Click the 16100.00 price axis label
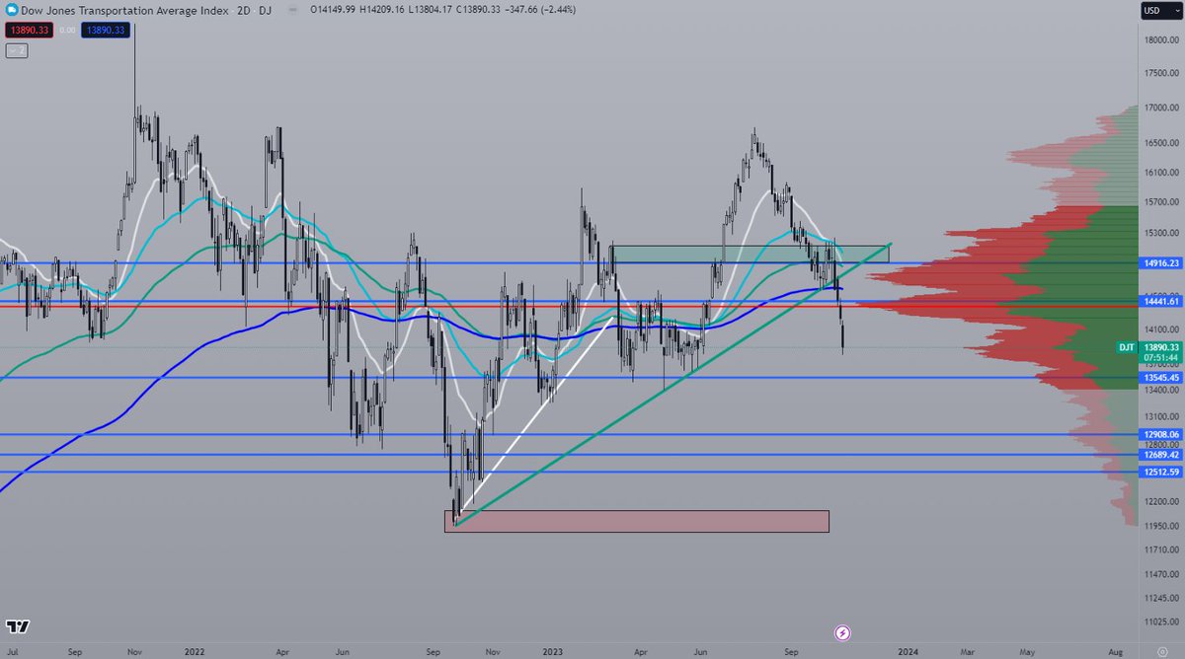 click(1161, 173)
